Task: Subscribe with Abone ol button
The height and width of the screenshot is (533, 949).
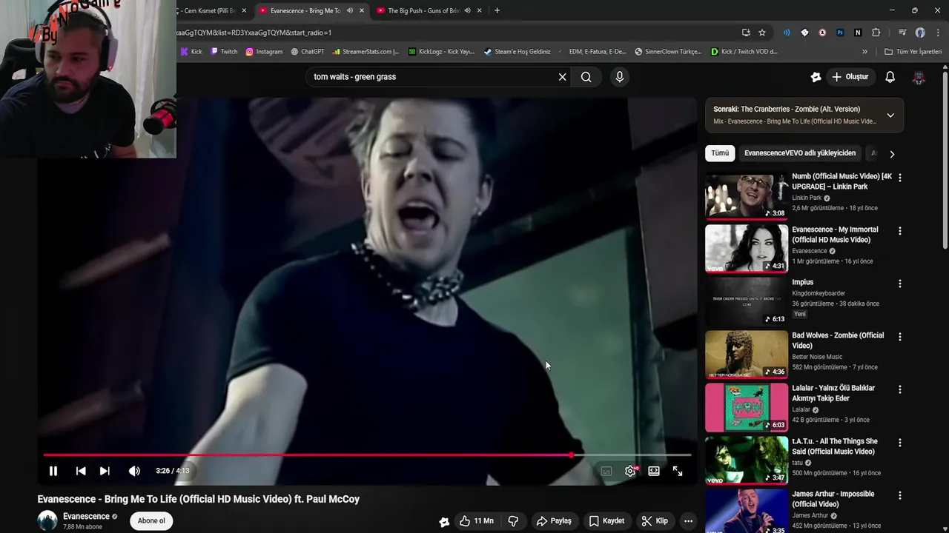Action: pyautogui.click(x=151, y=520)
